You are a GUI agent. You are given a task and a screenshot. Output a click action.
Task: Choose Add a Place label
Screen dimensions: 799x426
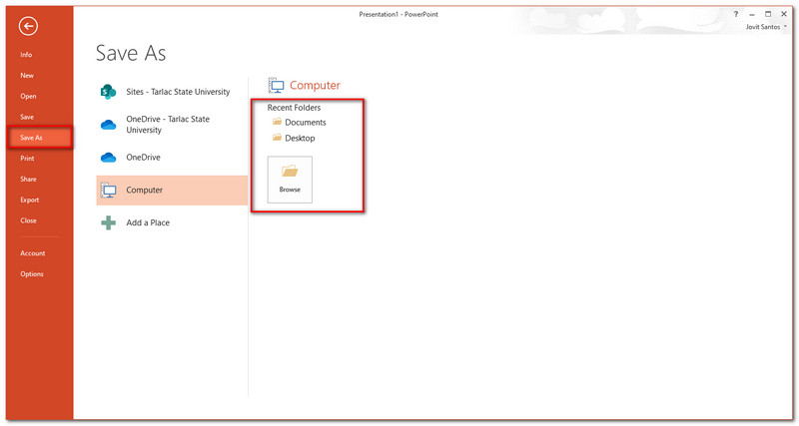pyautogui.click(x=148, y=222)
